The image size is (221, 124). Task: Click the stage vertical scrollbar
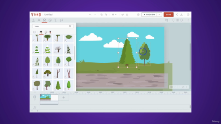(x=190, y=57)
